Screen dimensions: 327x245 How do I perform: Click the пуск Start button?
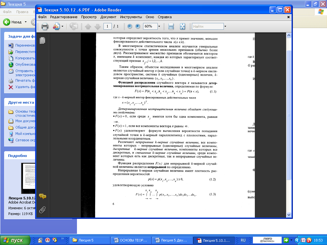point(15,240)
